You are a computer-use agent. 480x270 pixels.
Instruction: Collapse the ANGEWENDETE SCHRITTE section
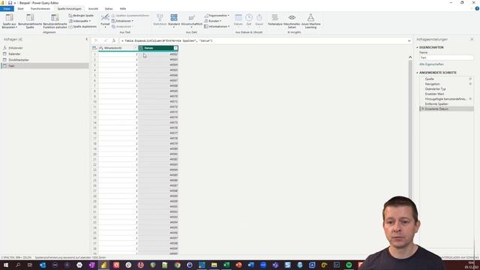click(417, 73)
